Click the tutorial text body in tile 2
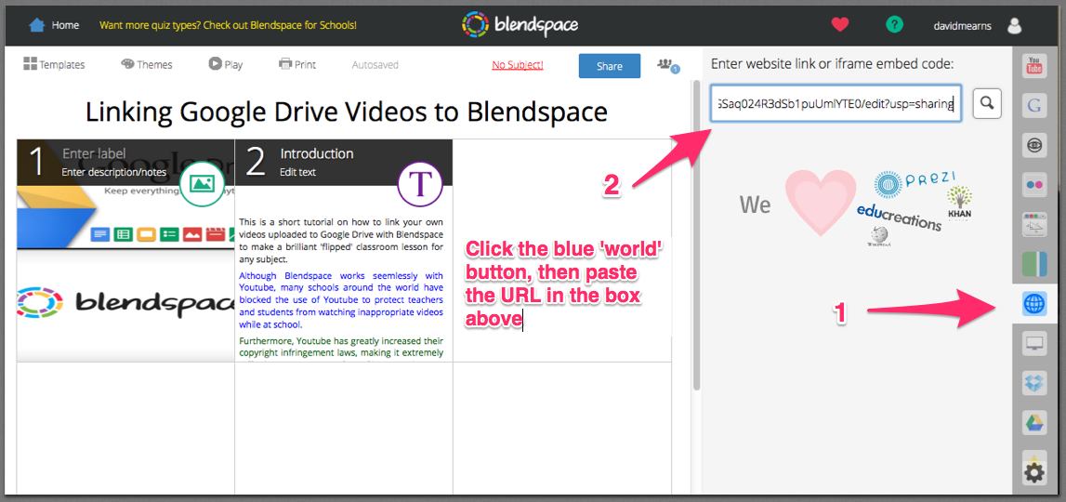The width and height of the screenshot is (1066, 502). [341, 289]
